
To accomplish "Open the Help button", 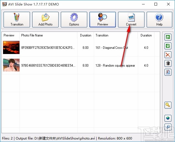I will coord(159,19).
